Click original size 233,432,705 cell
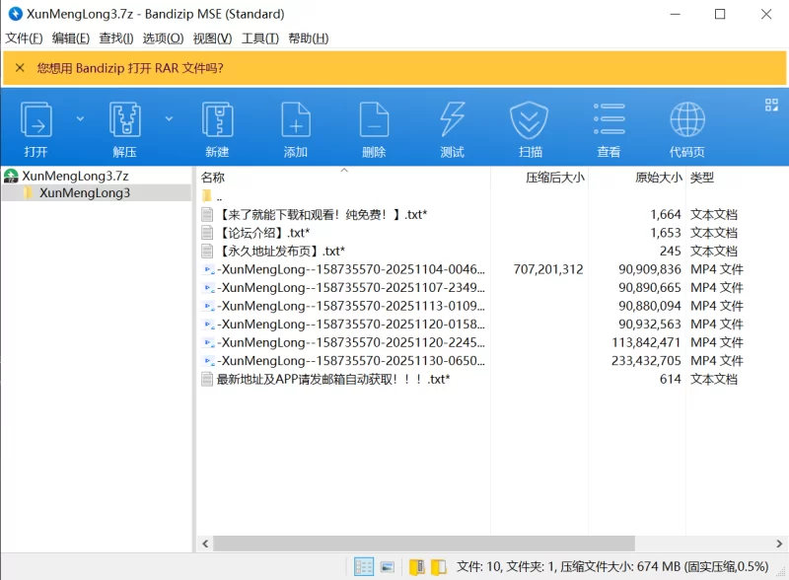Image resolution: width=789 pixels, height=580 pixels. pos(646,360)
